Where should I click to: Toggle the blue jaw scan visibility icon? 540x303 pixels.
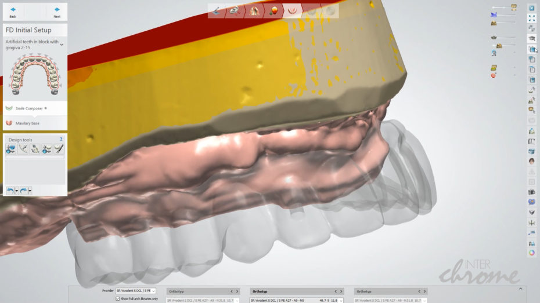[494, 14]
